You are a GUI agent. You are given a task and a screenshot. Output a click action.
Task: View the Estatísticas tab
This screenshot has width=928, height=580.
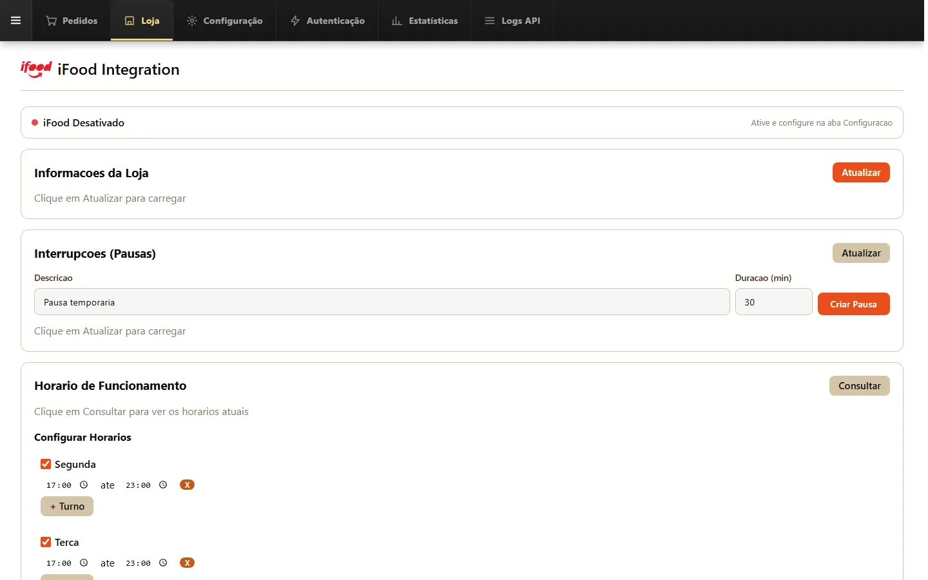[425, 21]
